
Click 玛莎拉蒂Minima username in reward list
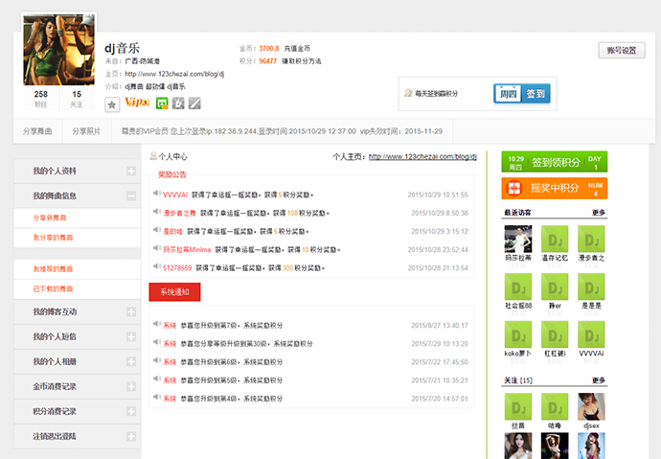pyautogui.click(x=187, y=249)
